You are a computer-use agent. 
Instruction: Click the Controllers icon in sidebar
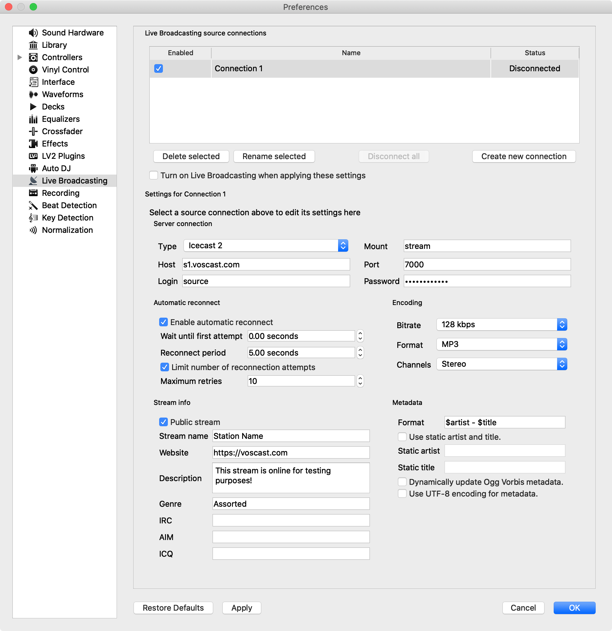tap(33, 57)
